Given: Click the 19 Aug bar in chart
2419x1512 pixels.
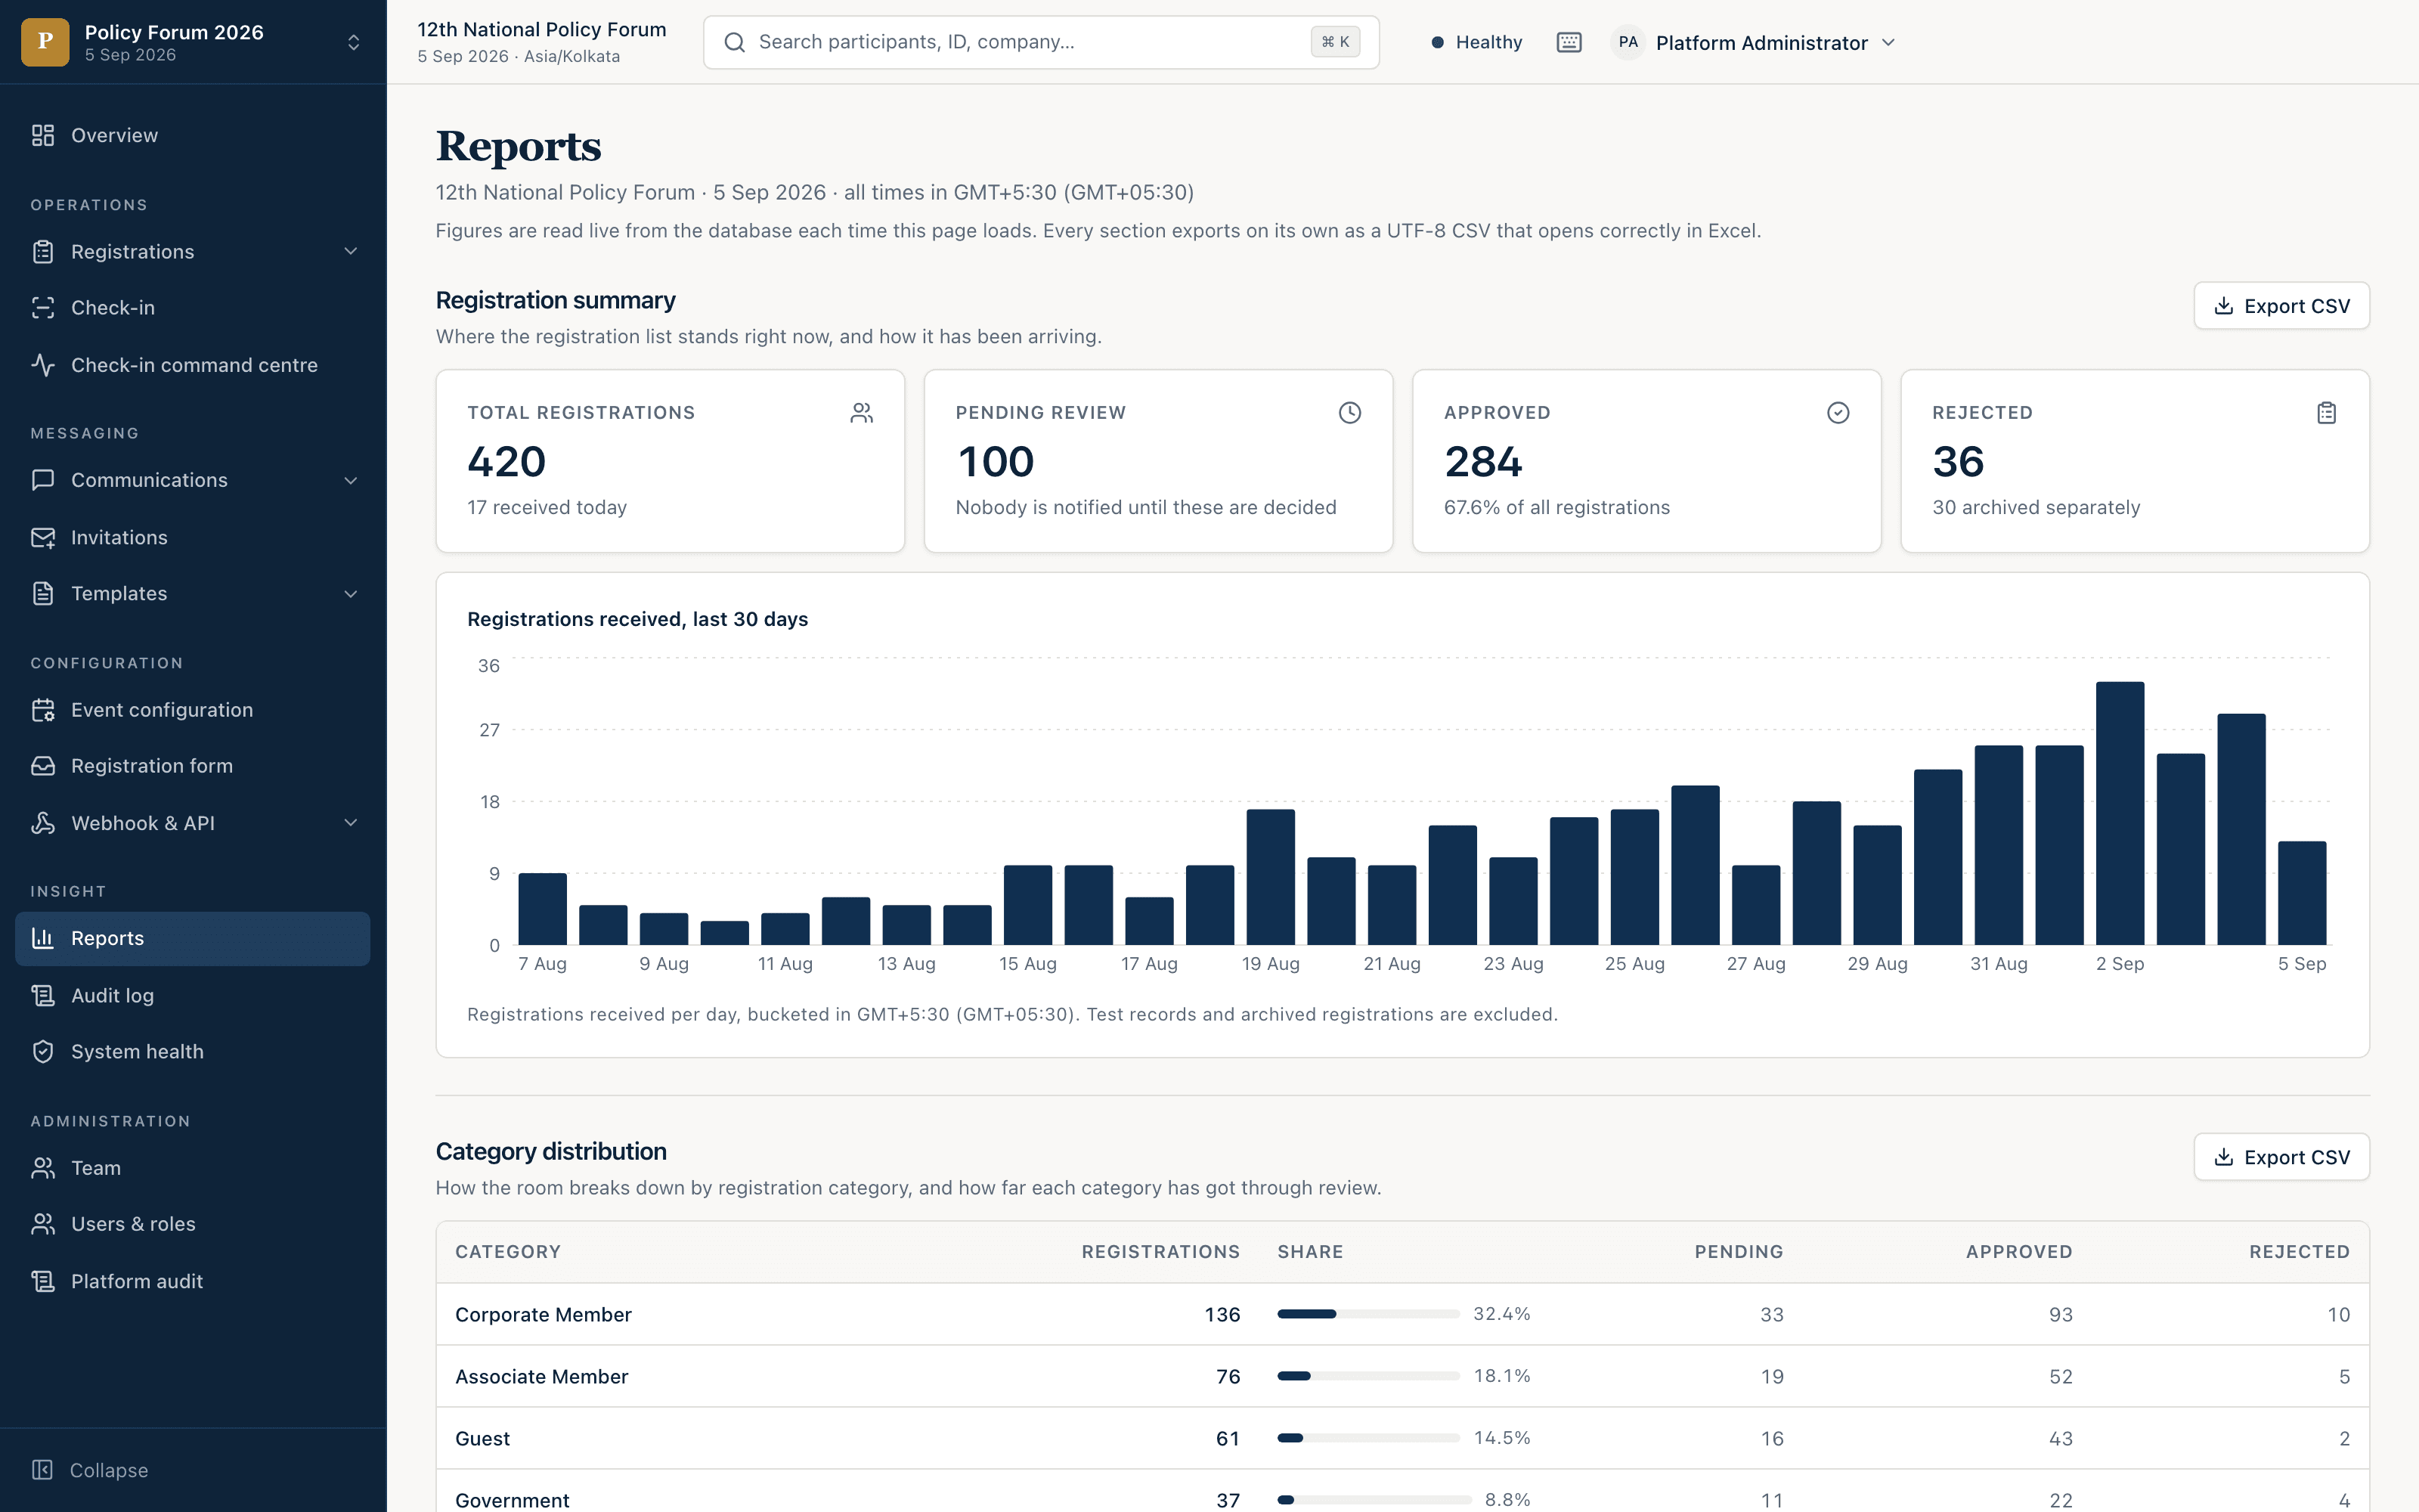Looking at the screenshot, I should tap(1271, 877).
